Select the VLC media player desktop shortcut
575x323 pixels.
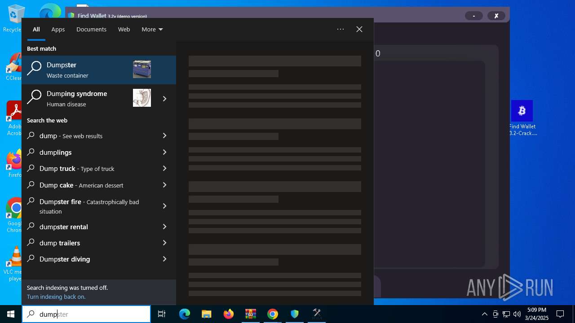click(13, 264)
